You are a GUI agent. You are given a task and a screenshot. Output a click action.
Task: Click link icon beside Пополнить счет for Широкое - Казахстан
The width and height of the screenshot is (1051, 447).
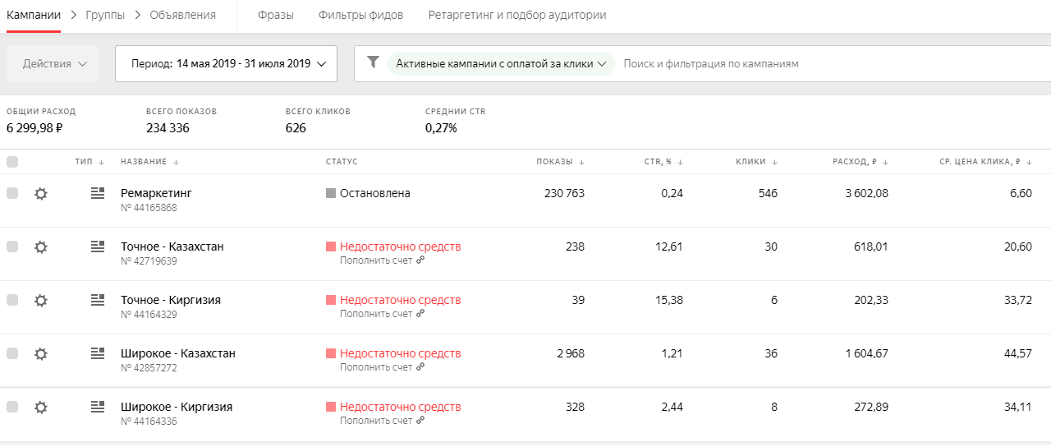coord(420,367)
